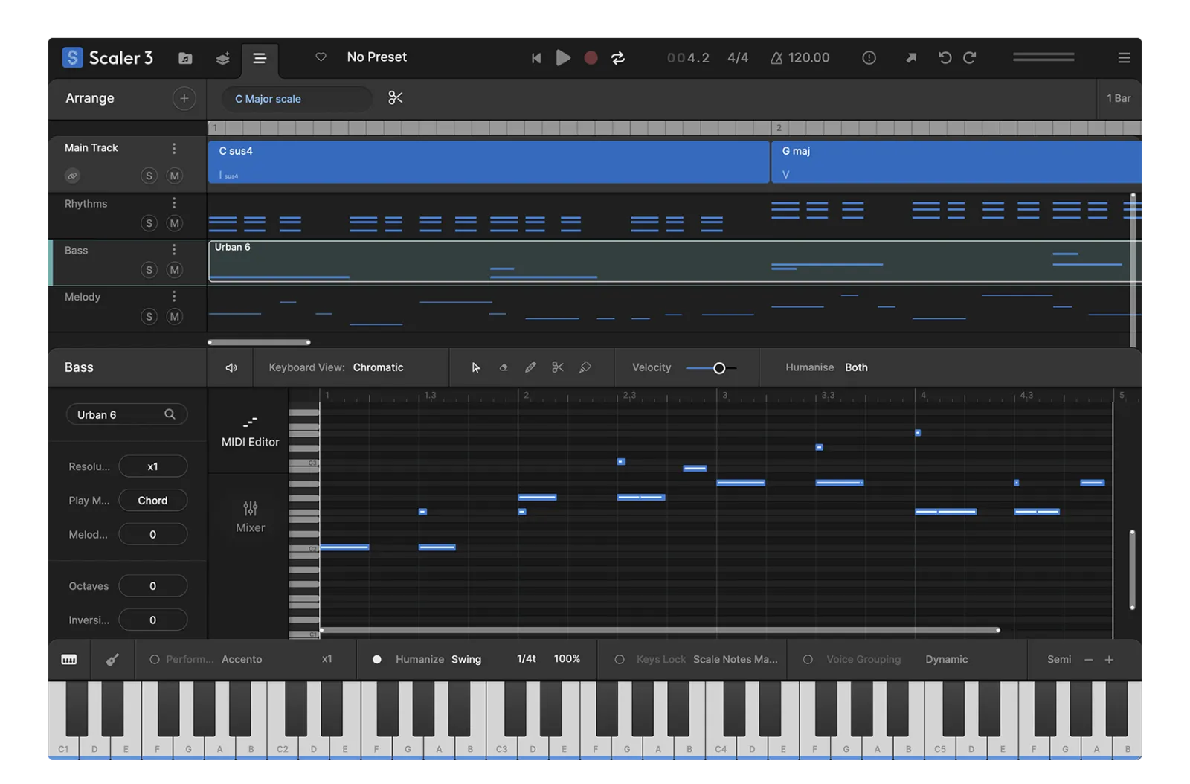Select the pointer arrow tool

[x=476, y=367]
